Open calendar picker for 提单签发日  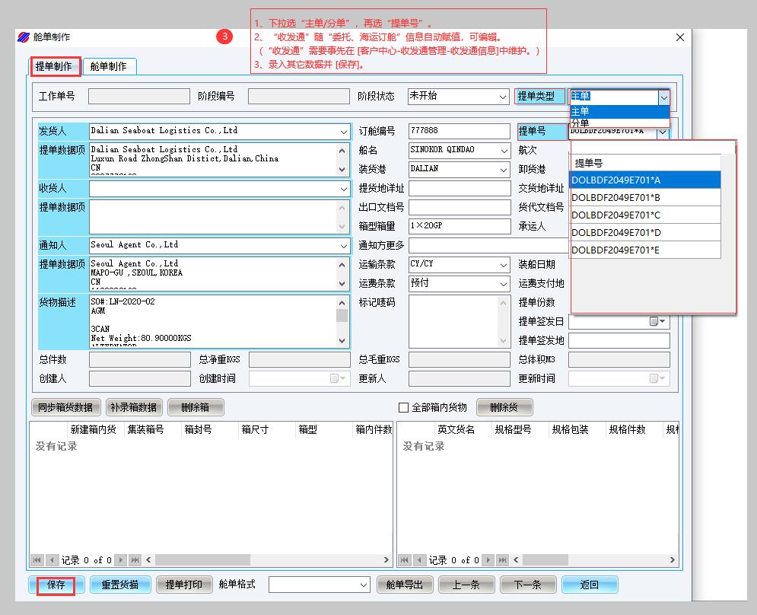[x=657, y=321]
